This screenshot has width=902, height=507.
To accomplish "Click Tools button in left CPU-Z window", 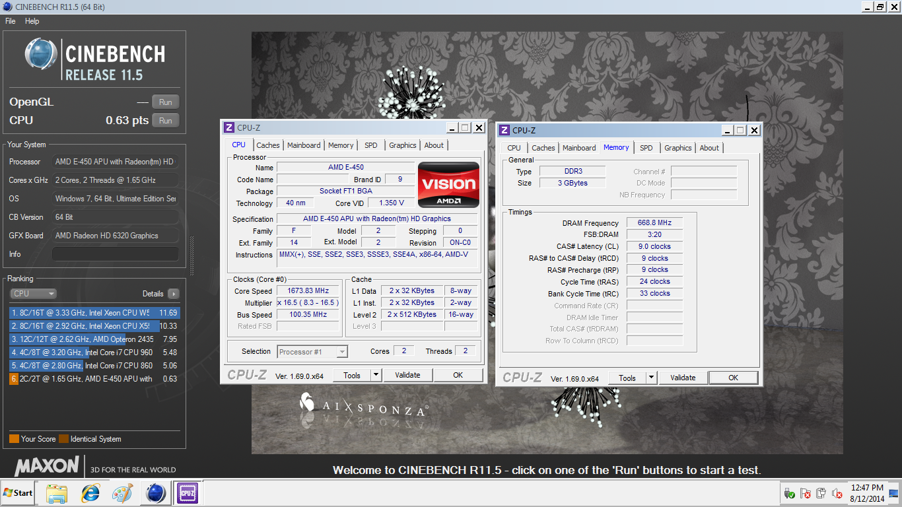I will [x=352, y=375].
